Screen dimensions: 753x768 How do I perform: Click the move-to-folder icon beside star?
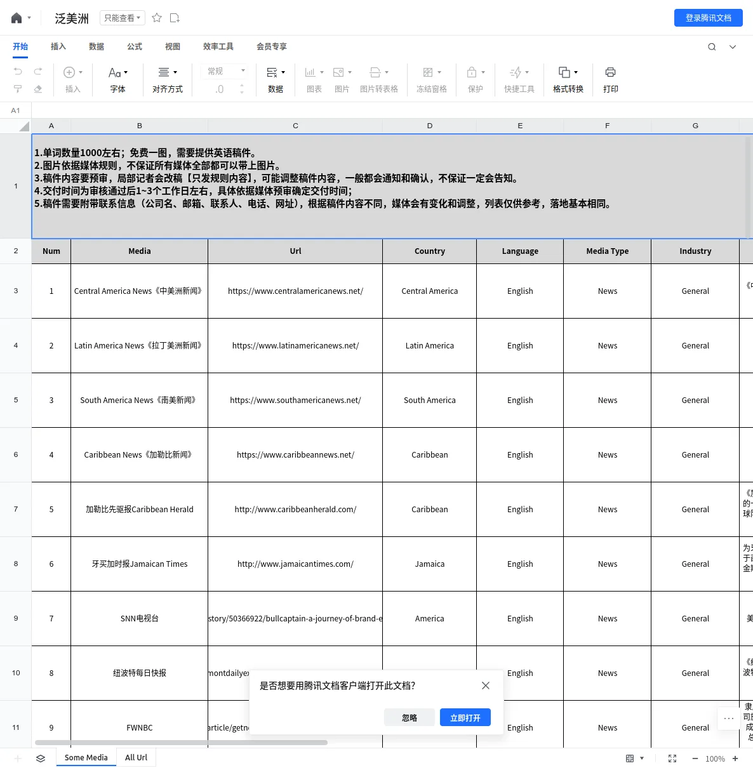pyautogui.click(x=175, y=18)
